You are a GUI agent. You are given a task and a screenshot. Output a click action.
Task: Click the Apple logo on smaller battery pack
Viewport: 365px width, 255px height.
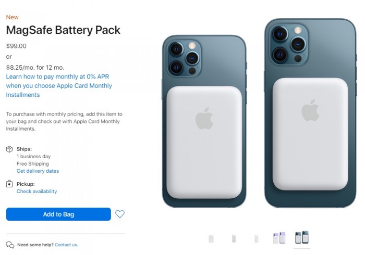tap(204, 119)
